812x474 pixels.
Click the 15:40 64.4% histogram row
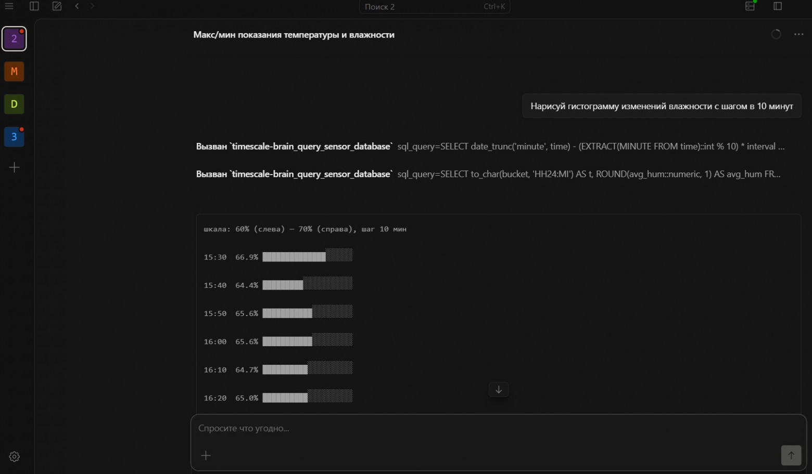tap(278, 284)
